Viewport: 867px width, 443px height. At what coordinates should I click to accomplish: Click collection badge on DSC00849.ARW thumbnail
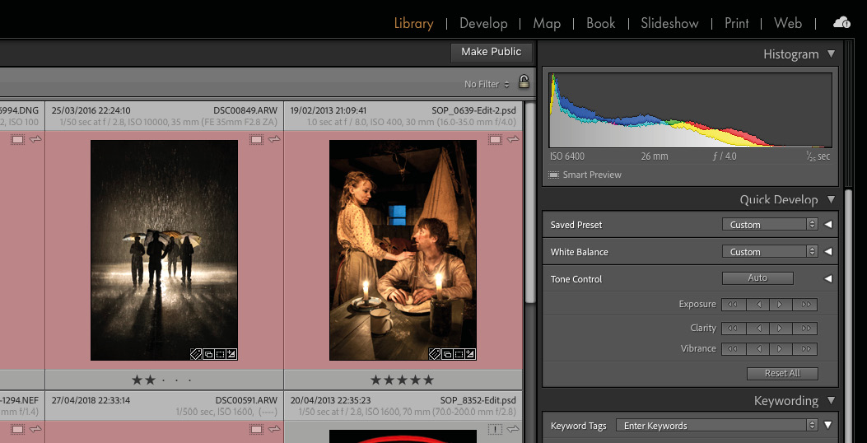click(x=208, y=355)
